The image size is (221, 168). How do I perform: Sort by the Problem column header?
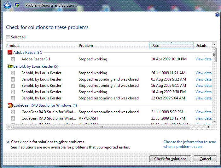click(x=113, y=45)
